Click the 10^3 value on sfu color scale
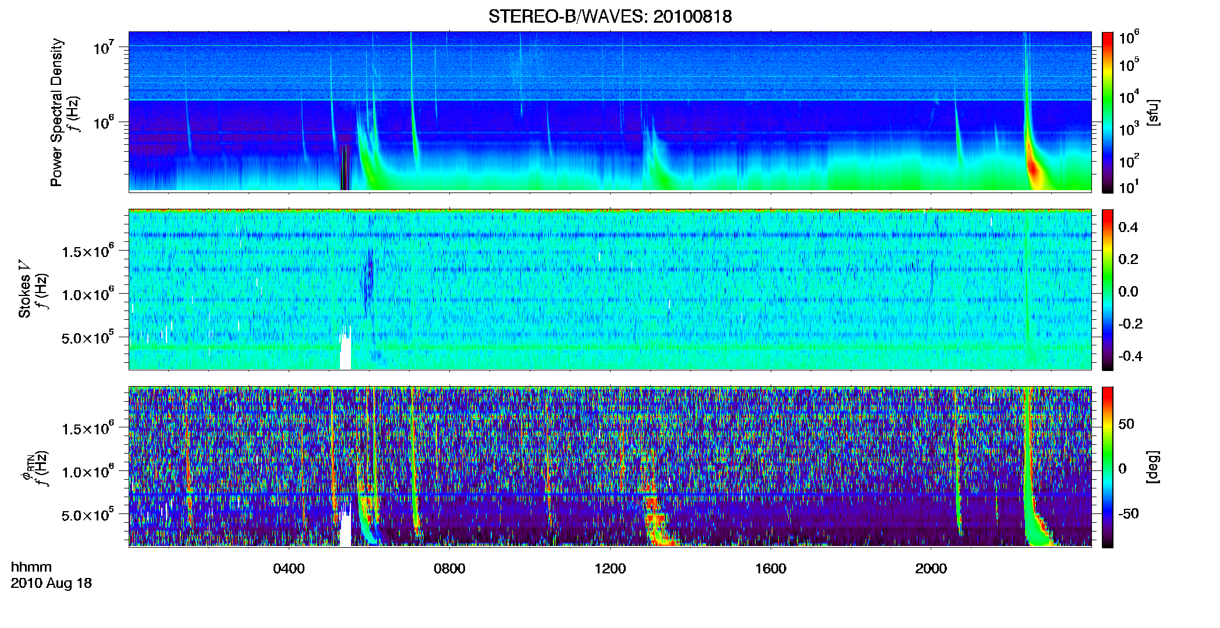Image resolution: width=1220 pixels, height=628 pixels. (x=1129, y=129)
